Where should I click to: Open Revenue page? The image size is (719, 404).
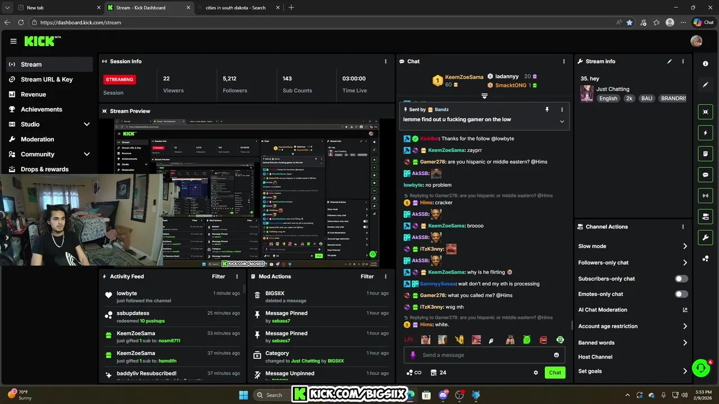[49, 94]
